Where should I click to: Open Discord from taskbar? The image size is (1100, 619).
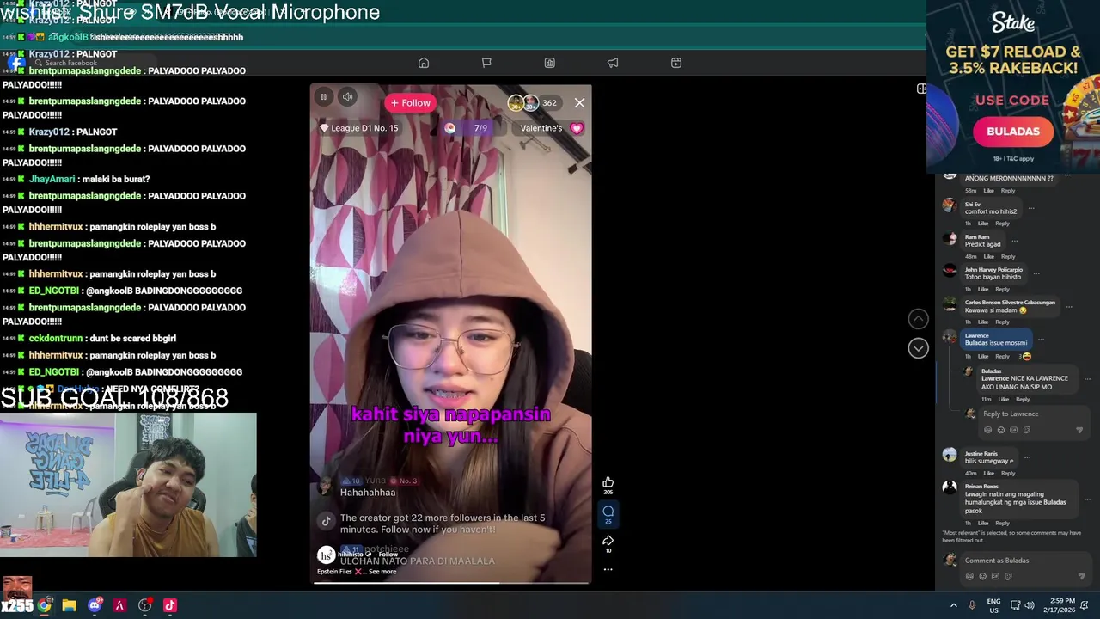[x=95, y=605]
